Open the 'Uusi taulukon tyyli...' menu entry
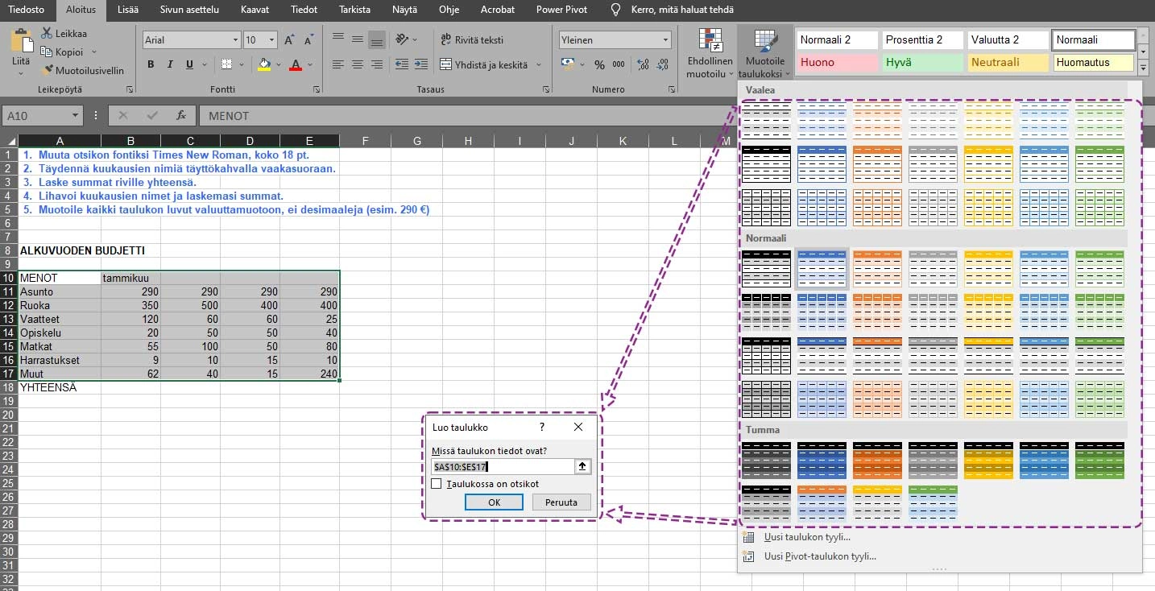This screenshot has height=591, width=1155. click(x=807, y=537)
